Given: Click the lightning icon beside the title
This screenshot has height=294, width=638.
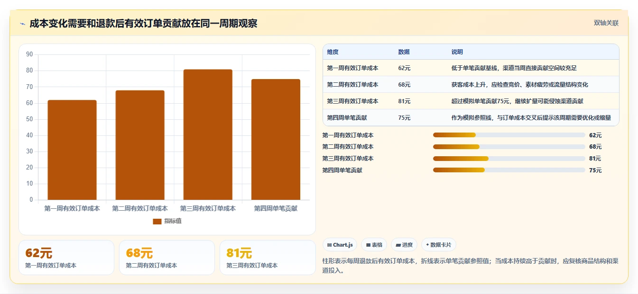Looking at the screenshot, I should [x=22, y=24].
